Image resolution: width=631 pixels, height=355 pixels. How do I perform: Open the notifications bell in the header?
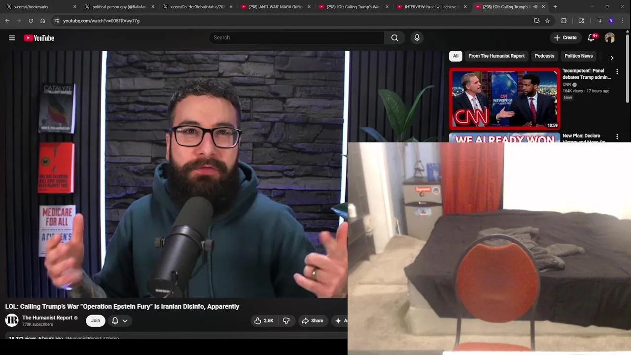[591, 38]
